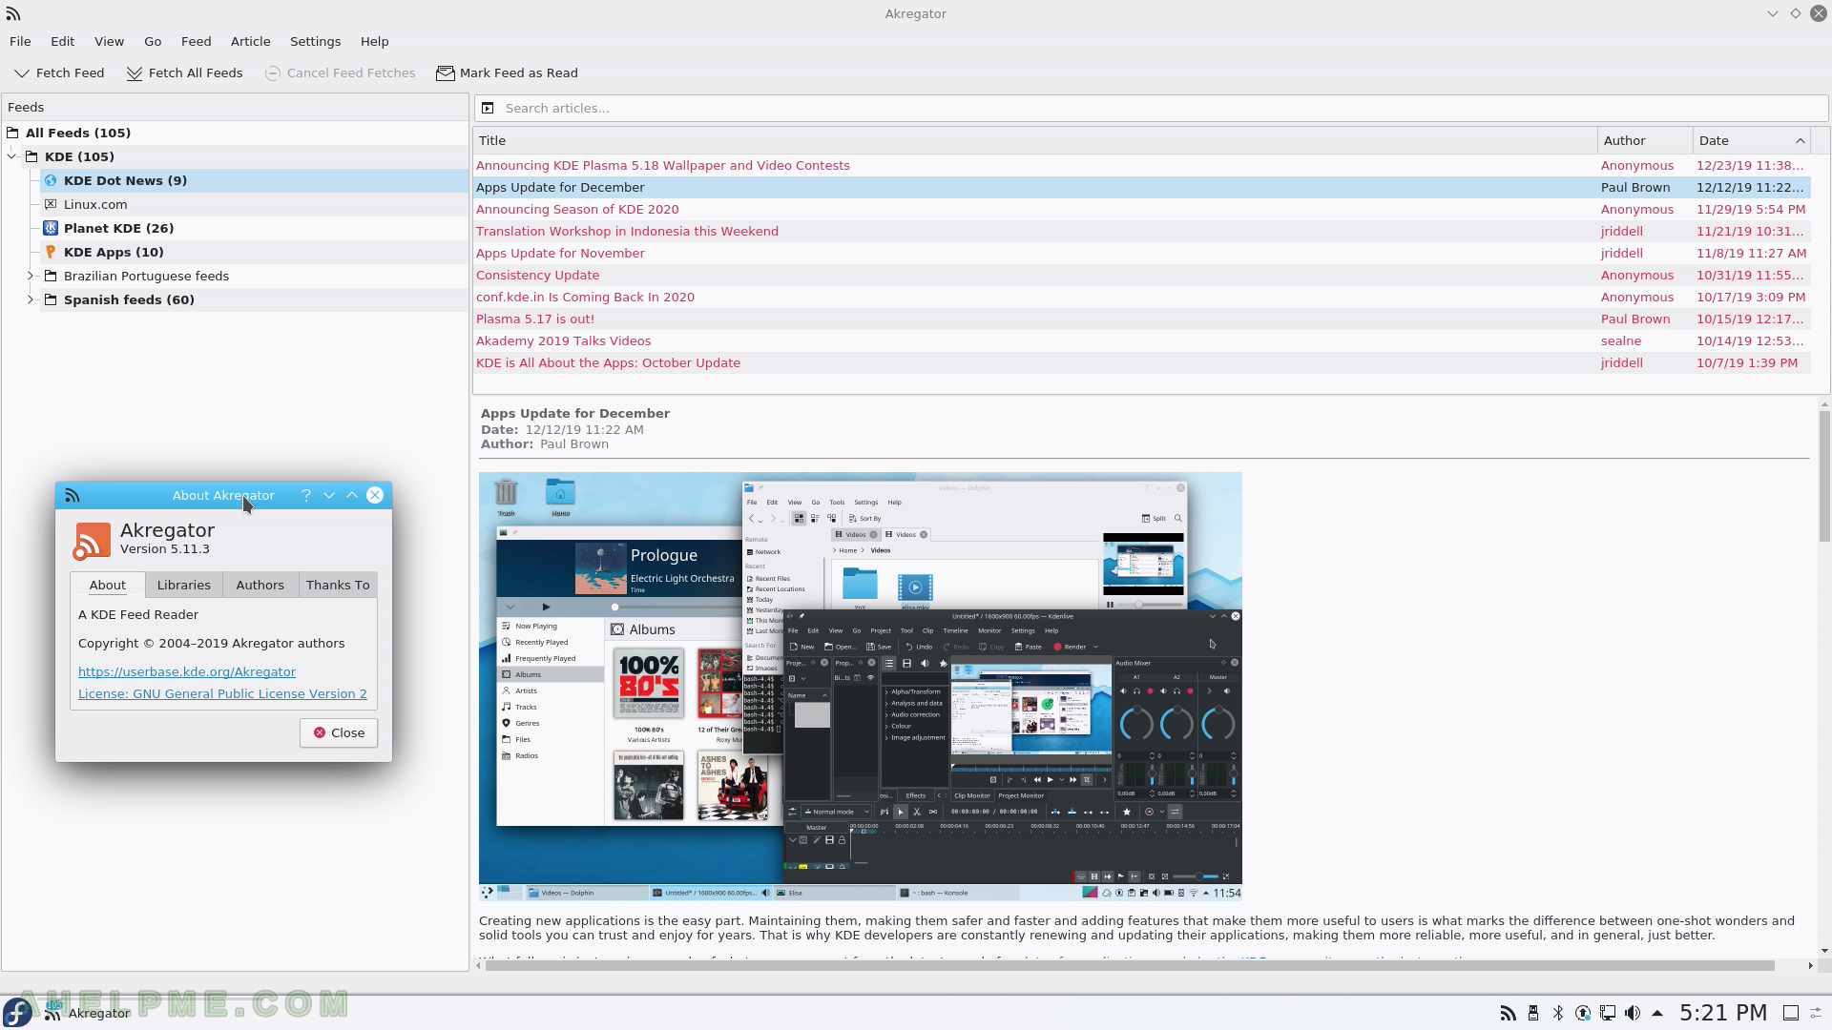This screenshot has width=1832, height=1030.
Task: Open the Fedora application launcher
Action: coord(17,1013)
